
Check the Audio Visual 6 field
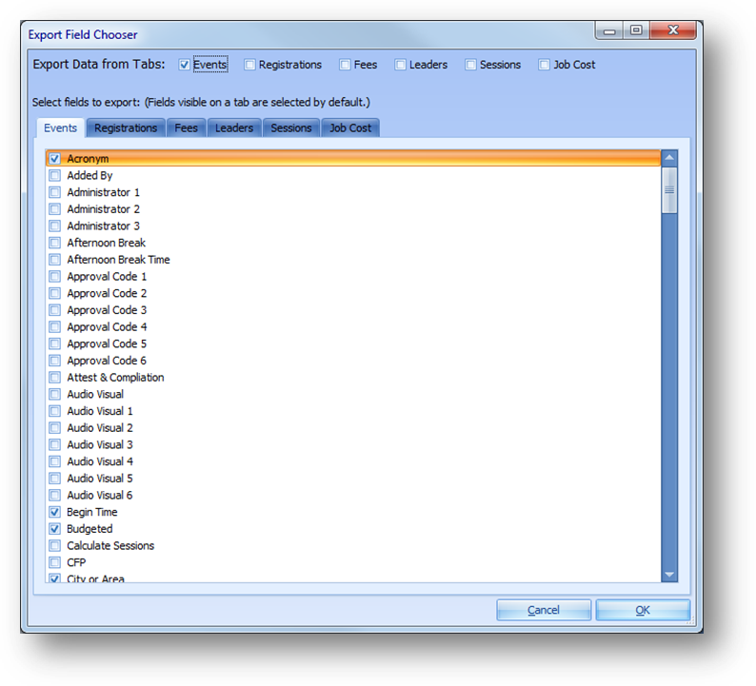pyautogui.click(x=55, y=495)
